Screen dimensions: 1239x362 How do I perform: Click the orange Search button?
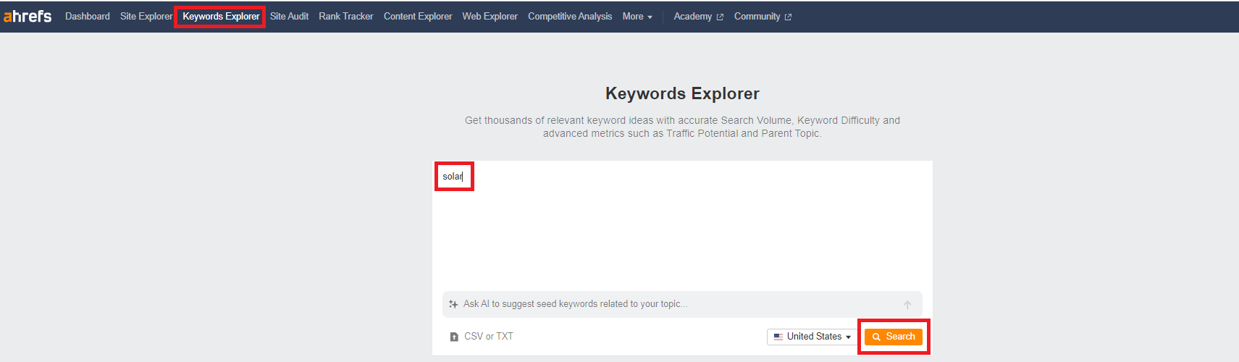894,337
